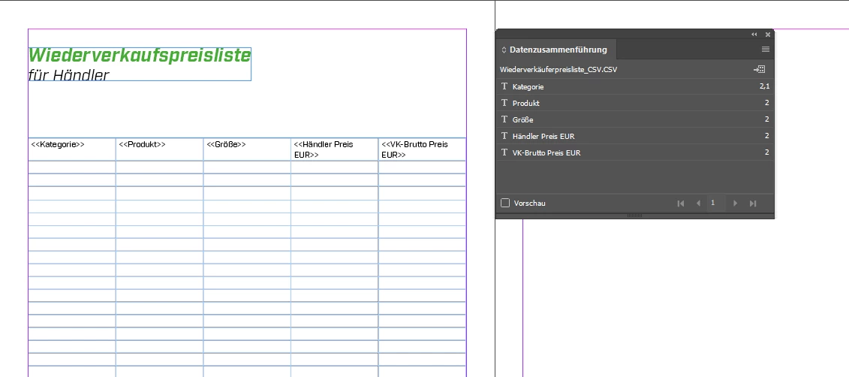Click the text type icon next to Kategorie
This screenshot has height=377, width=849.
[504, 86]
